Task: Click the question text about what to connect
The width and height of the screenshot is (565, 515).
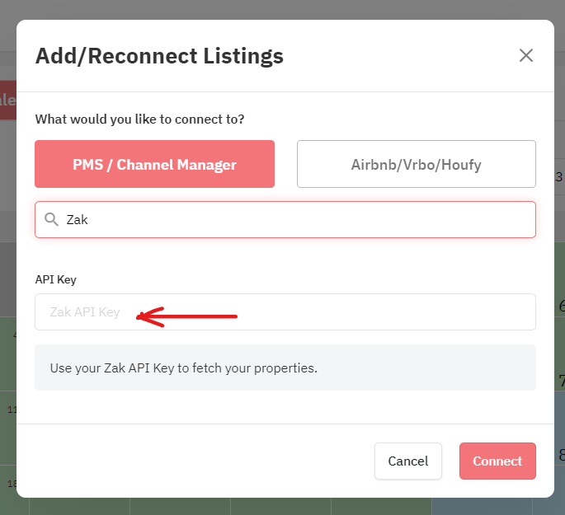Action: coord(139,119)
